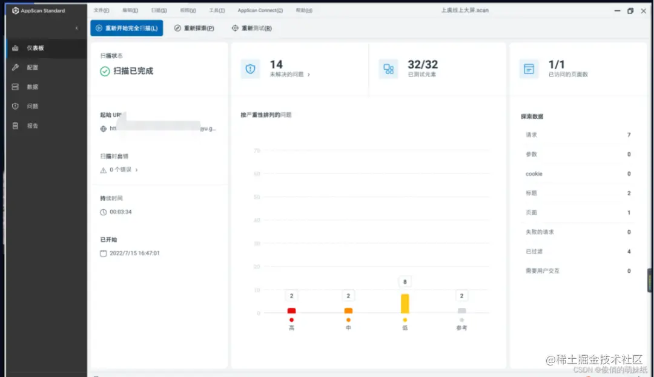Click the clock icon beside 00:03:34
This screenshot has height=377, width=654.
(104, 212)
